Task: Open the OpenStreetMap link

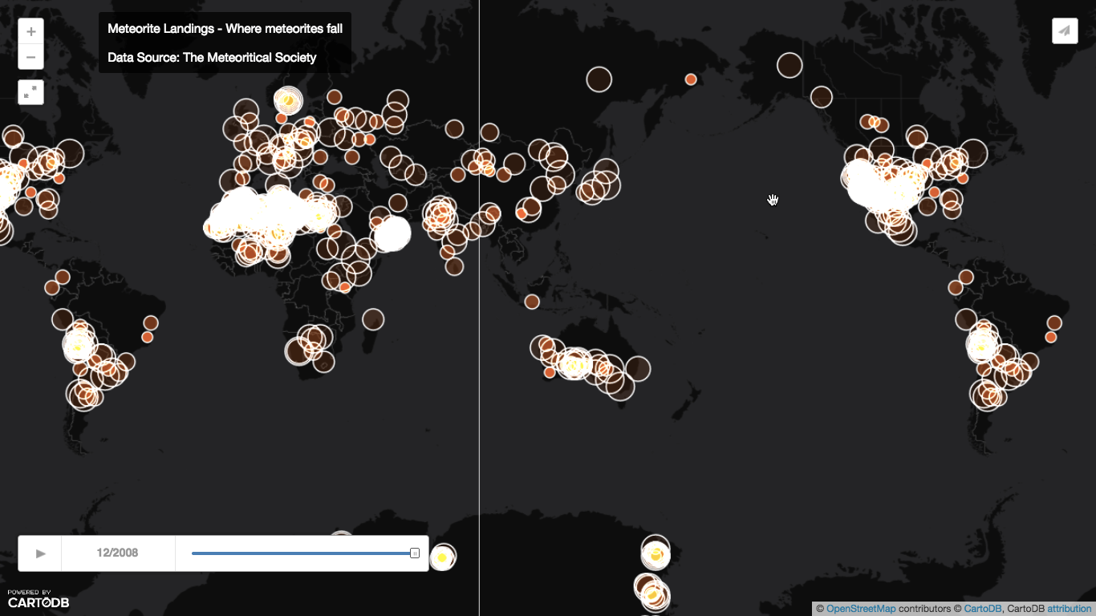Action: tap(860, 610)
